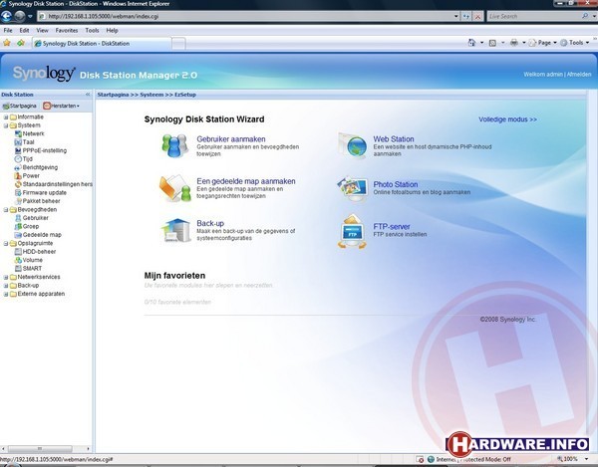This screenshot has width=598, height=467.
Task: Open the Photo Station link
Action: 395,184
